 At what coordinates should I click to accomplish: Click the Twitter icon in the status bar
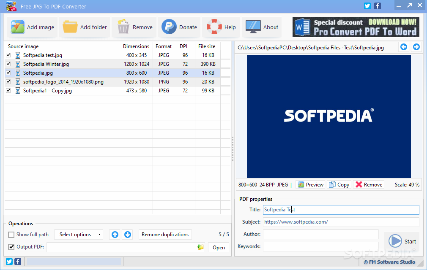pos(9,261)
